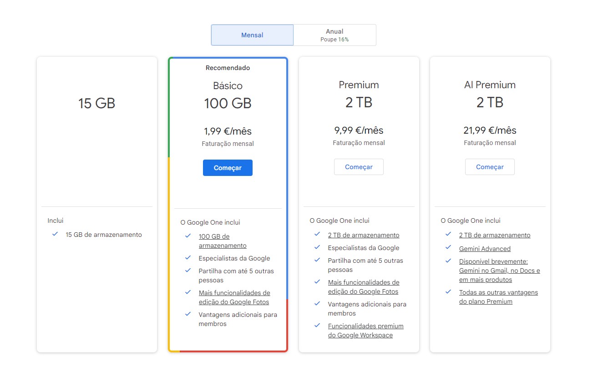
Task: Click checkmark beside Vantagens adicionais in Básico
Action: pyautogui.click(x=188, y=314)
